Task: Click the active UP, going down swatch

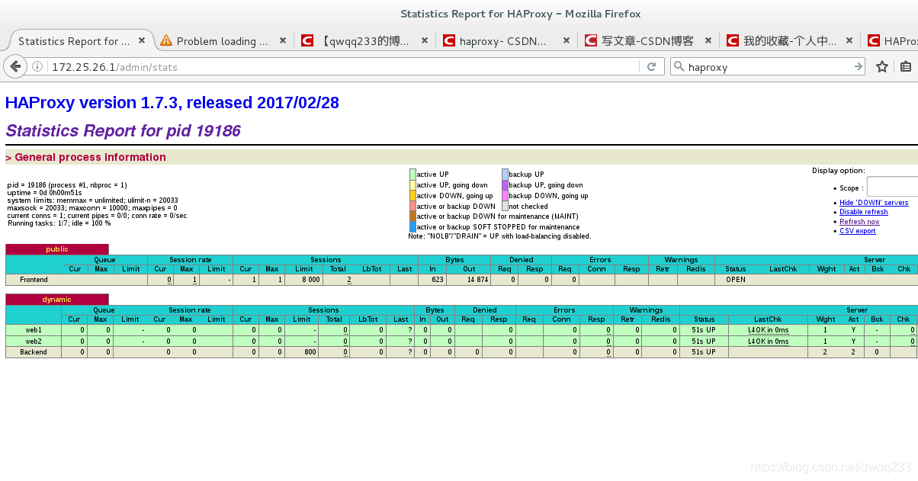Action: point(412,185)
